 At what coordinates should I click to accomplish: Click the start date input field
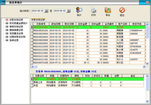[x=38, y=11]
